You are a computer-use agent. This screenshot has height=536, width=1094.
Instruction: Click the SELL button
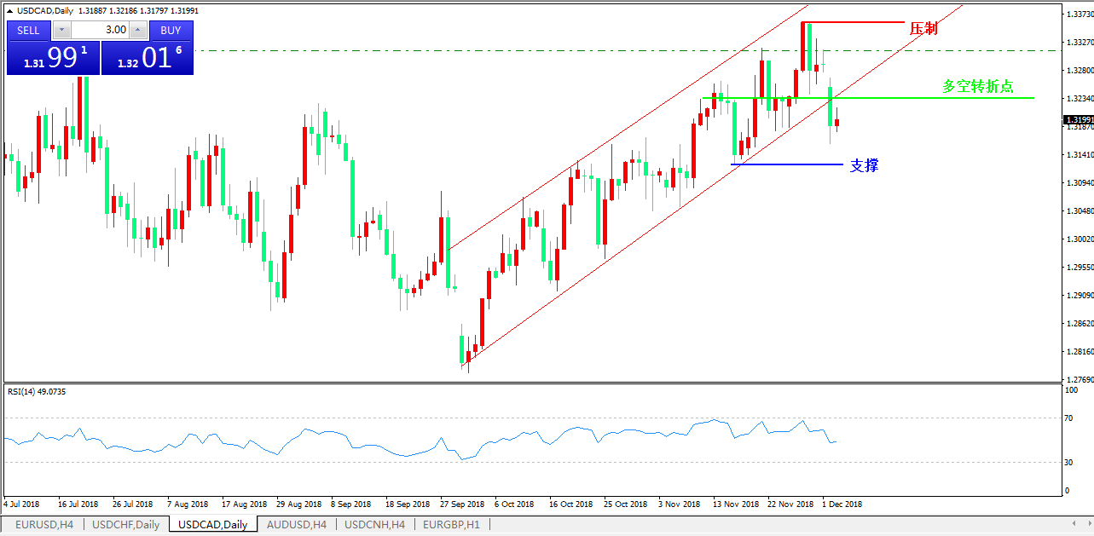(x=28, y=30)
